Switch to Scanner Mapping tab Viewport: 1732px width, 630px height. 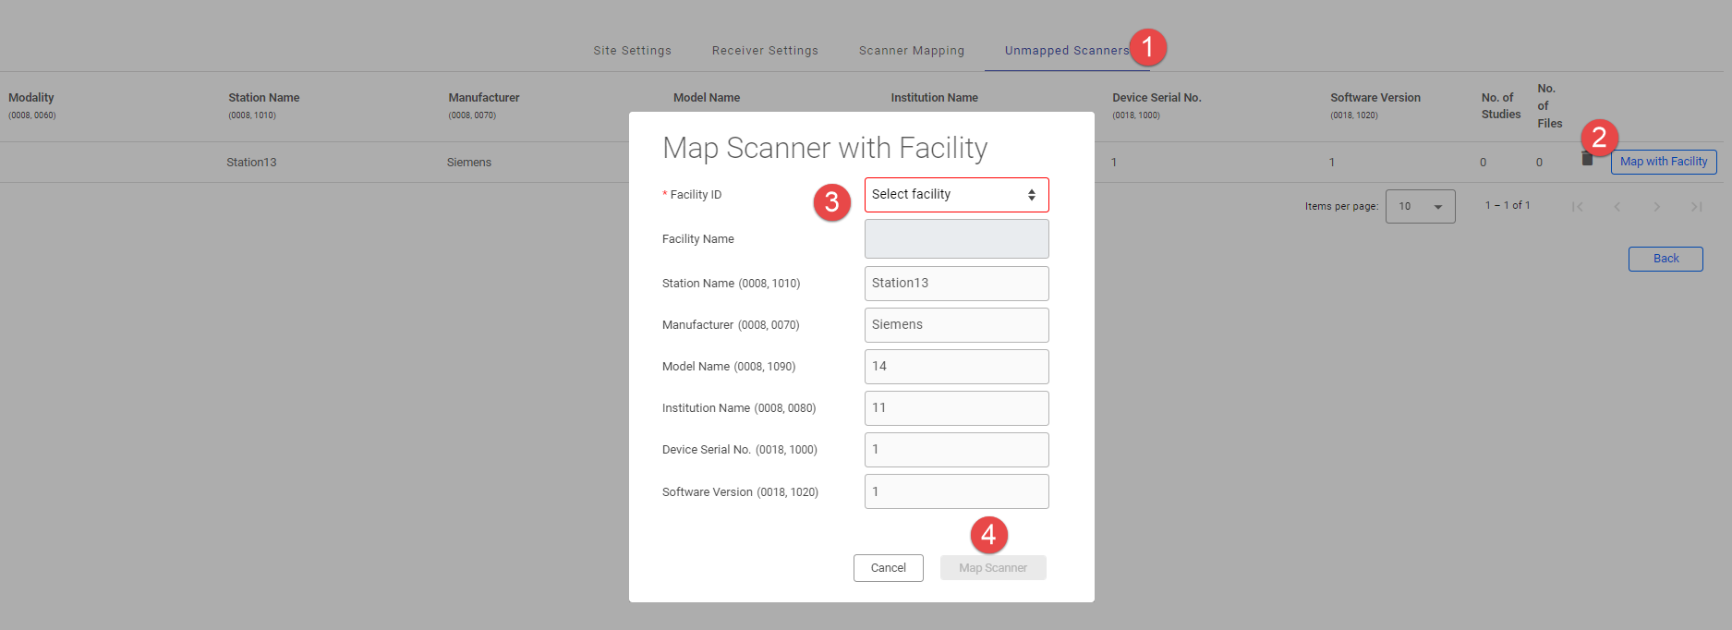click(912, 51)
